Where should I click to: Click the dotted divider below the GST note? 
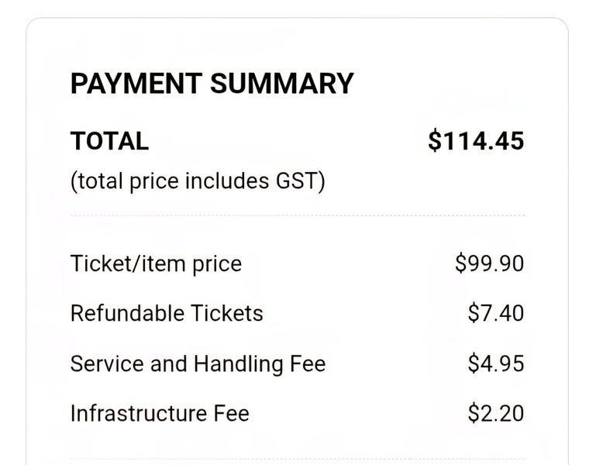tap(297, 215)
